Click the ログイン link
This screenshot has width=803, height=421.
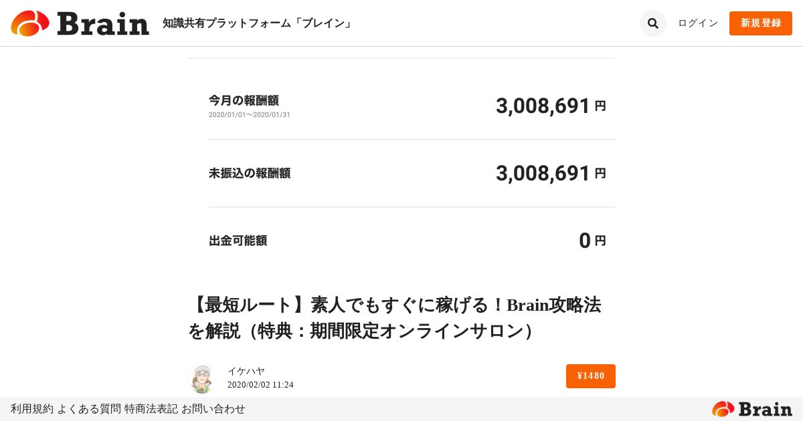(698, 23)
